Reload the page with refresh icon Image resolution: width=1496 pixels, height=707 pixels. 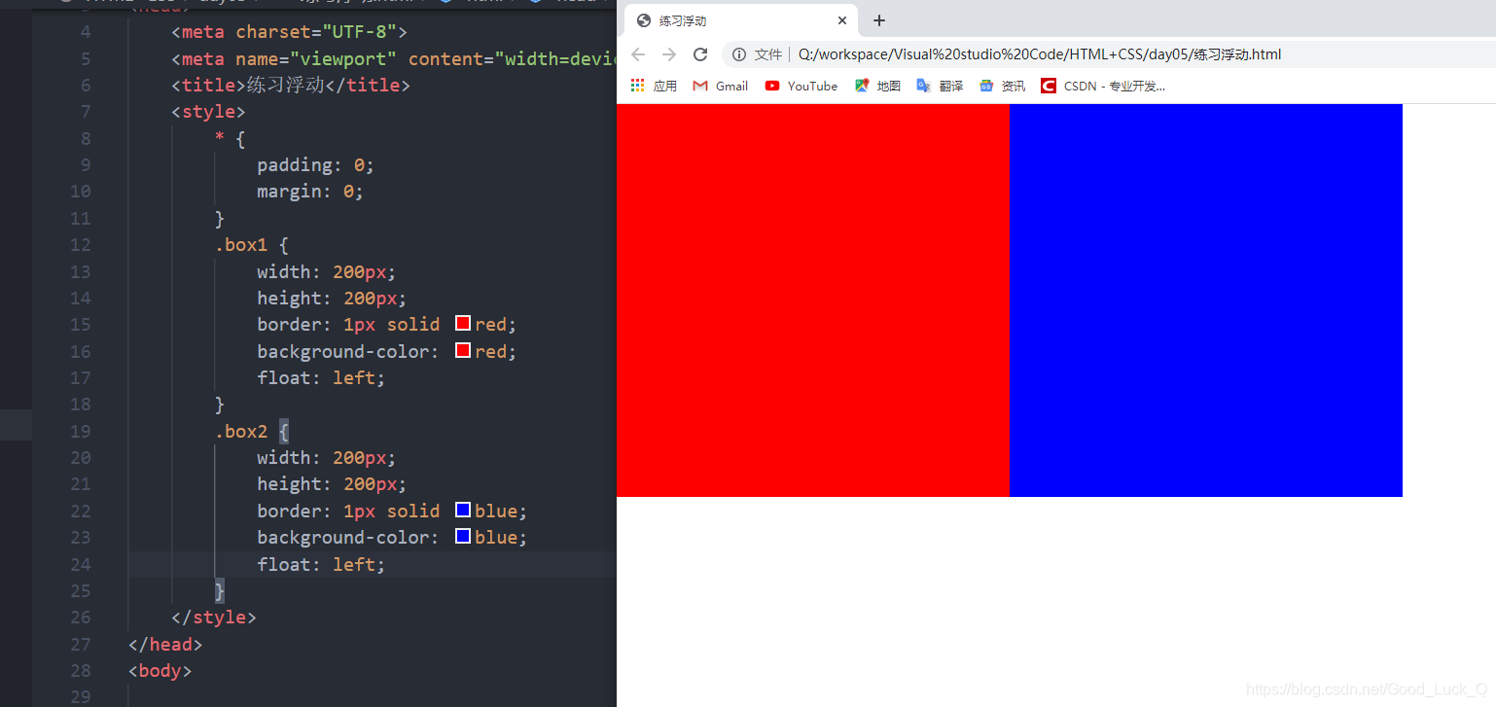(700, 54)
